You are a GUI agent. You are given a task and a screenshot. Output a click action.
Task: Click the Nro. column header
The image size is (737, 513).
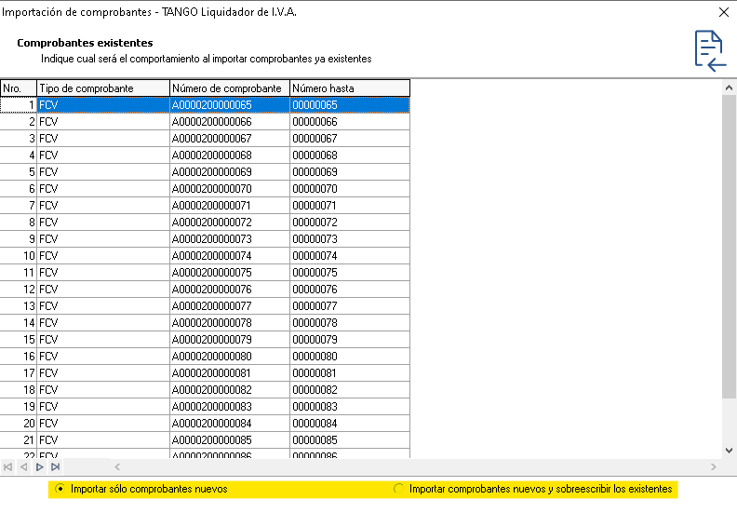pyautogui.click(x=19, y=88)
